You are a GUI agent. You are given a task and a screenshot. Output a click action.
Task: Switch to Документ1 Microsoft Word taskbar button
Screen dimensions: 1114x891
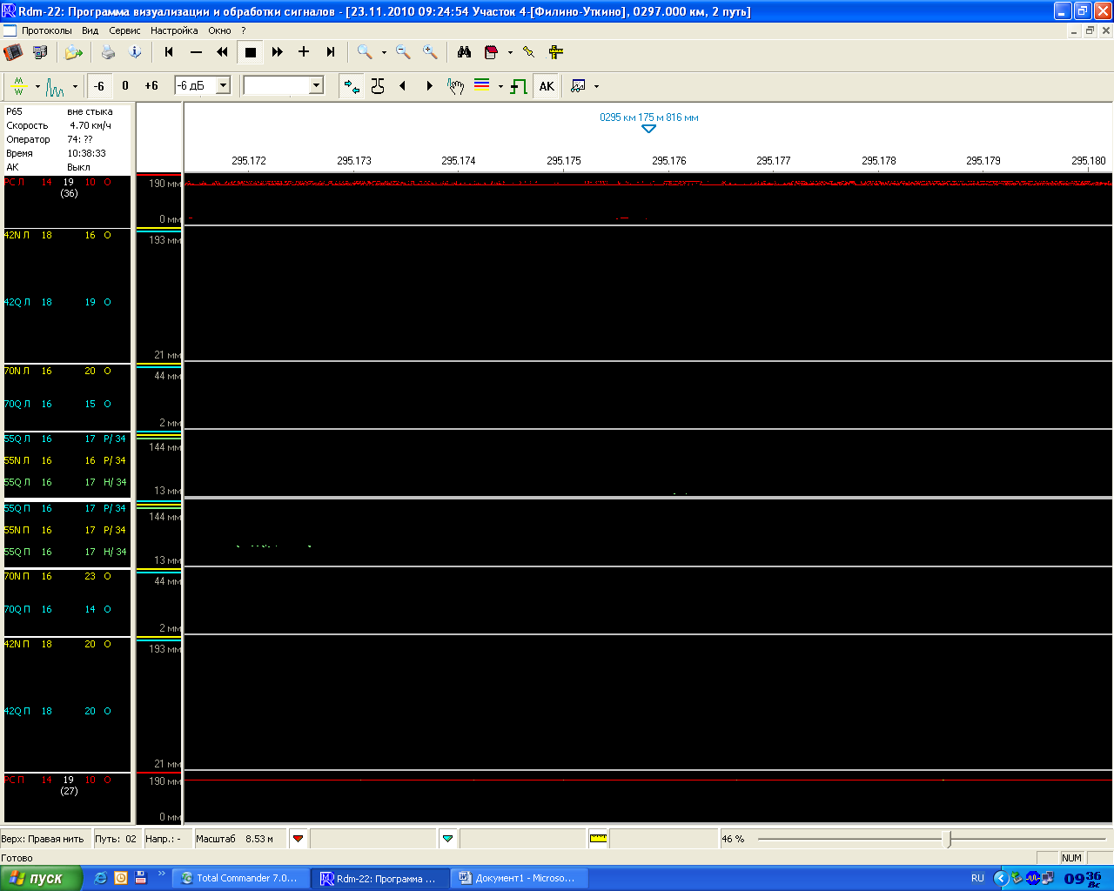click(x=520, y=878)
